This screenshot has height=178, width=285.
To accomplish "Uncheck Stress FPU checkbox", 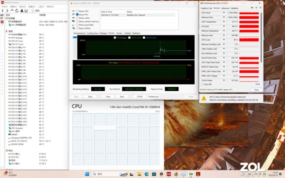I will (77, 15).
